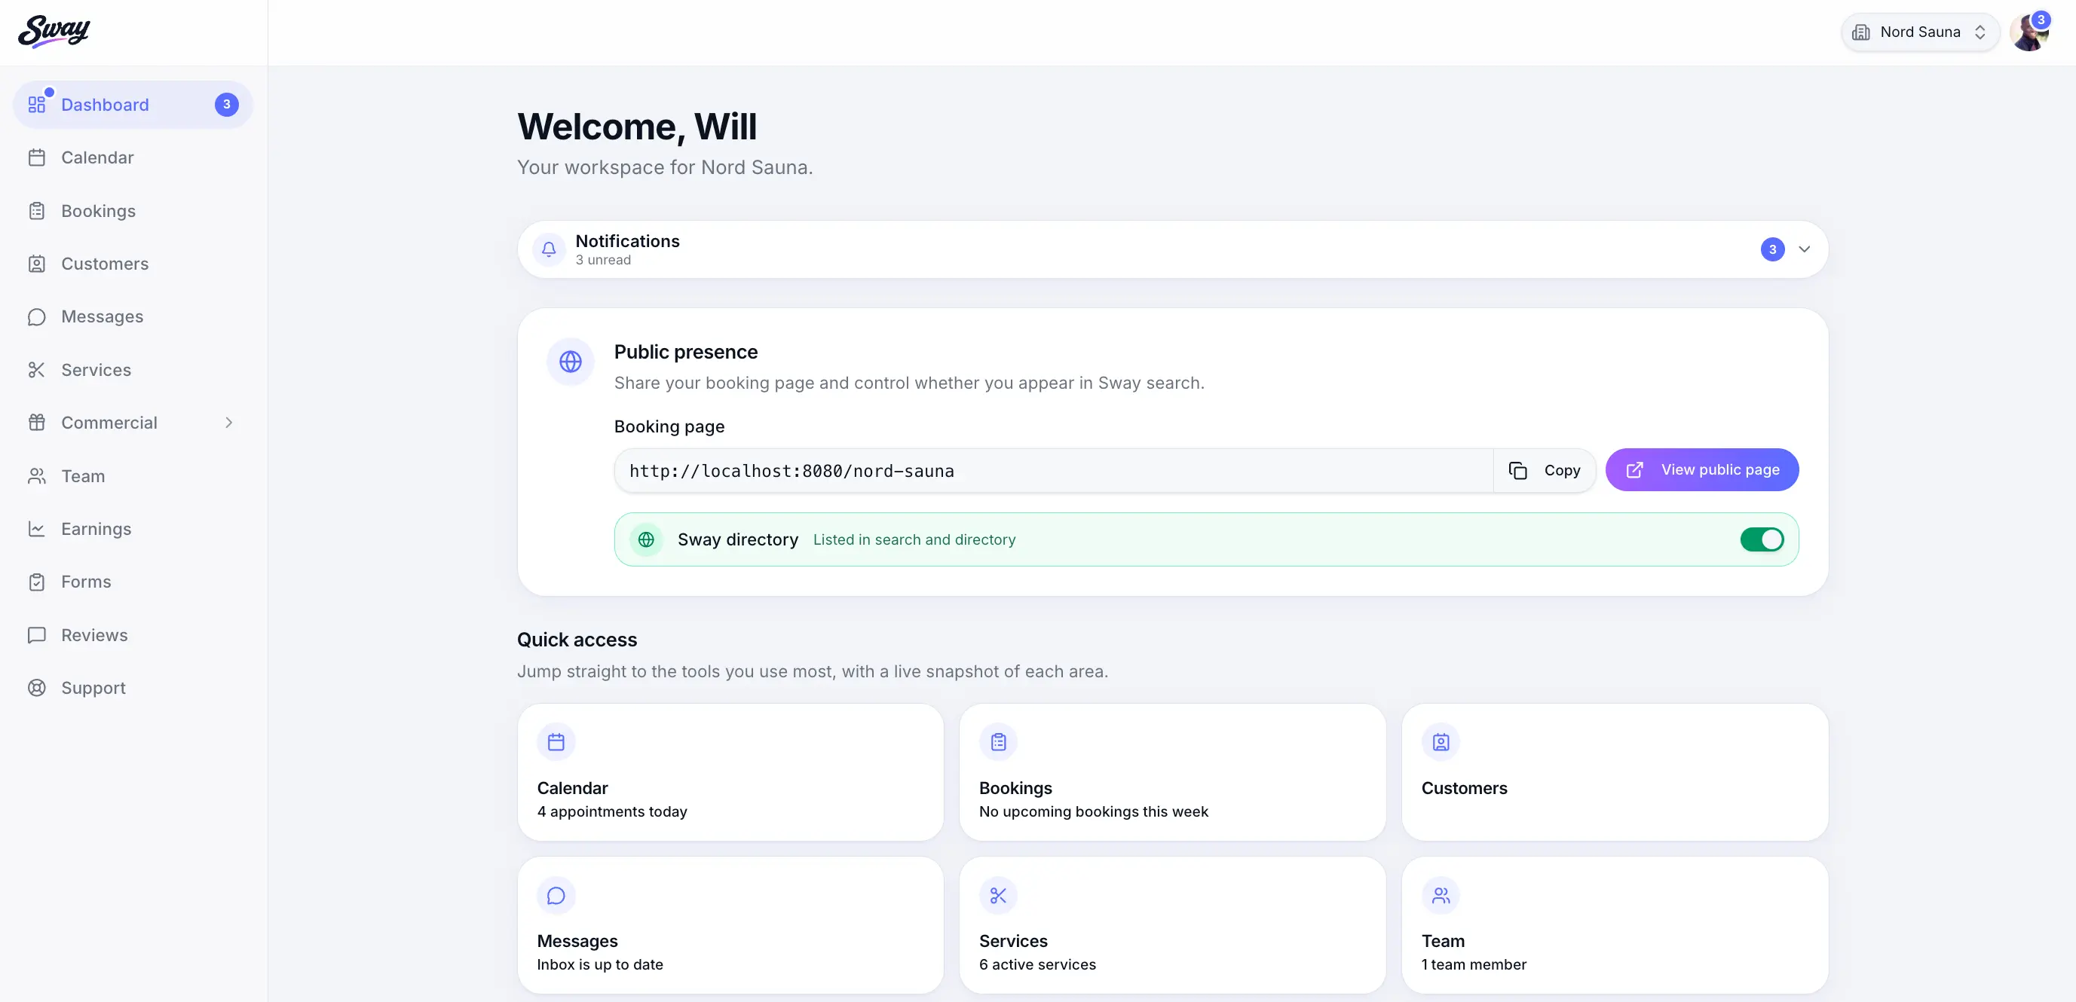Click the Team quick access card icon
This screenshot has height=1002, width=2076.
coord(1441,896)
